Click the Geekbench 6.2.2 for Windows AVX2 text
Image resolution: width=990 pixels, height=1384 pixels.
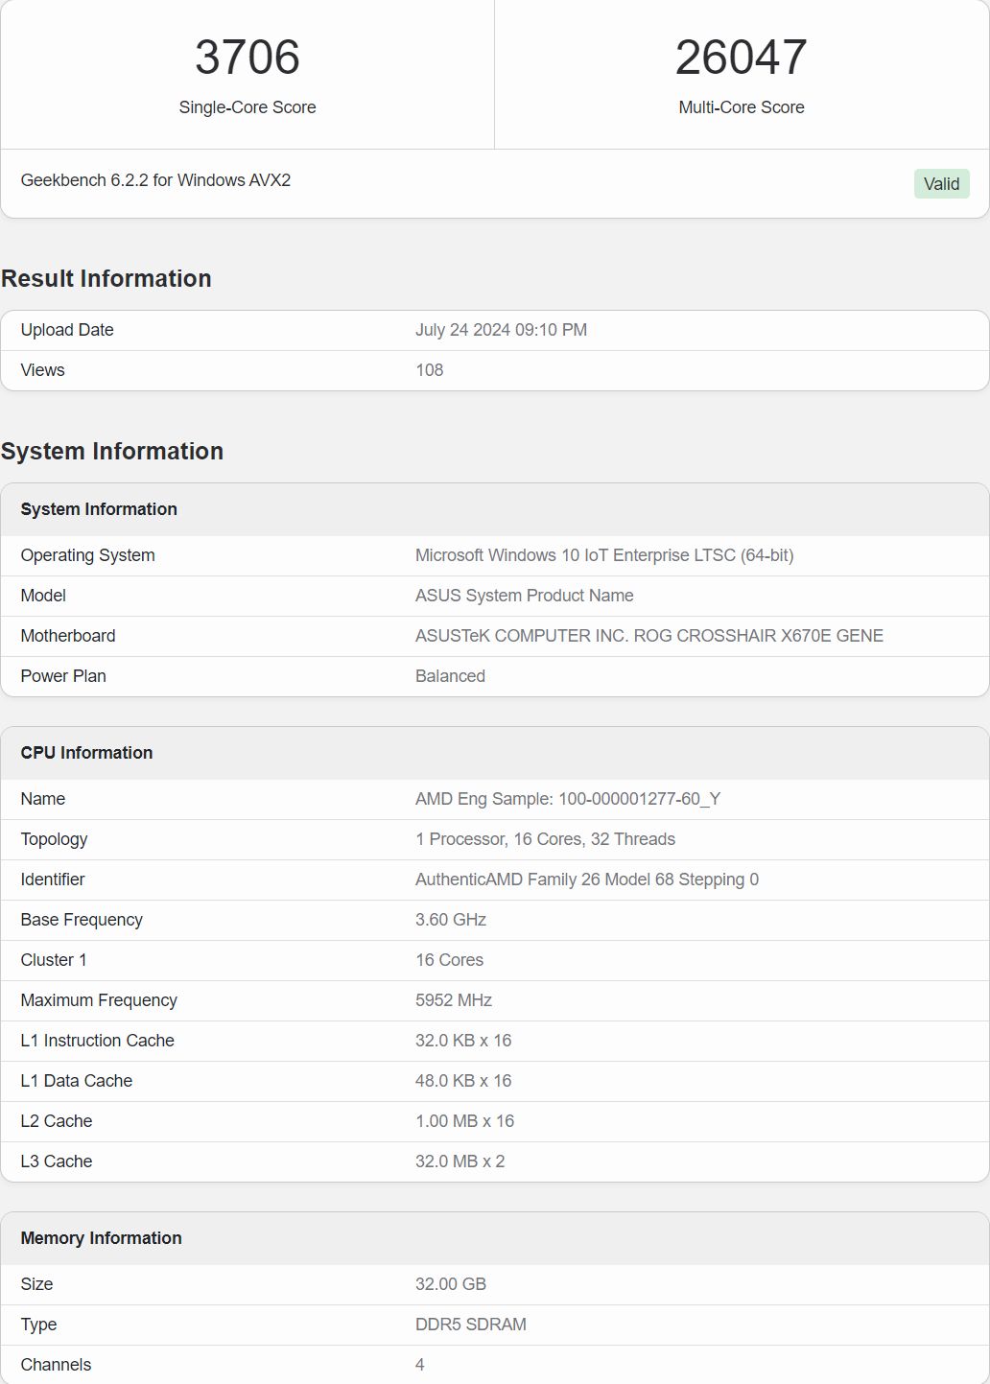(155, 180)
